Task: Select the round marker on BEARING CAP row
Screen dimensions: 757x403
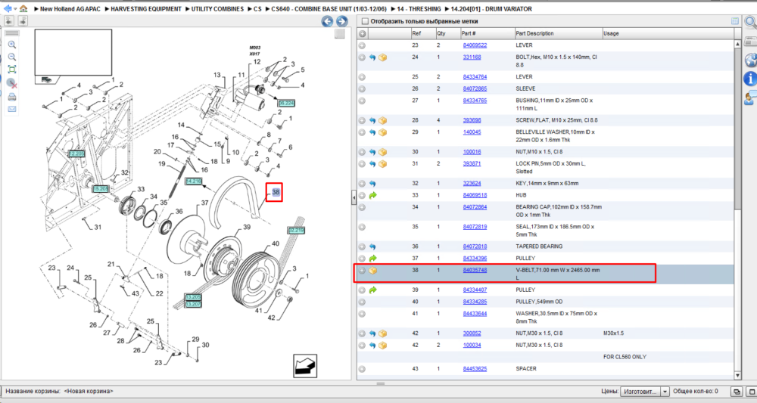Action: [x=362, y=207]
